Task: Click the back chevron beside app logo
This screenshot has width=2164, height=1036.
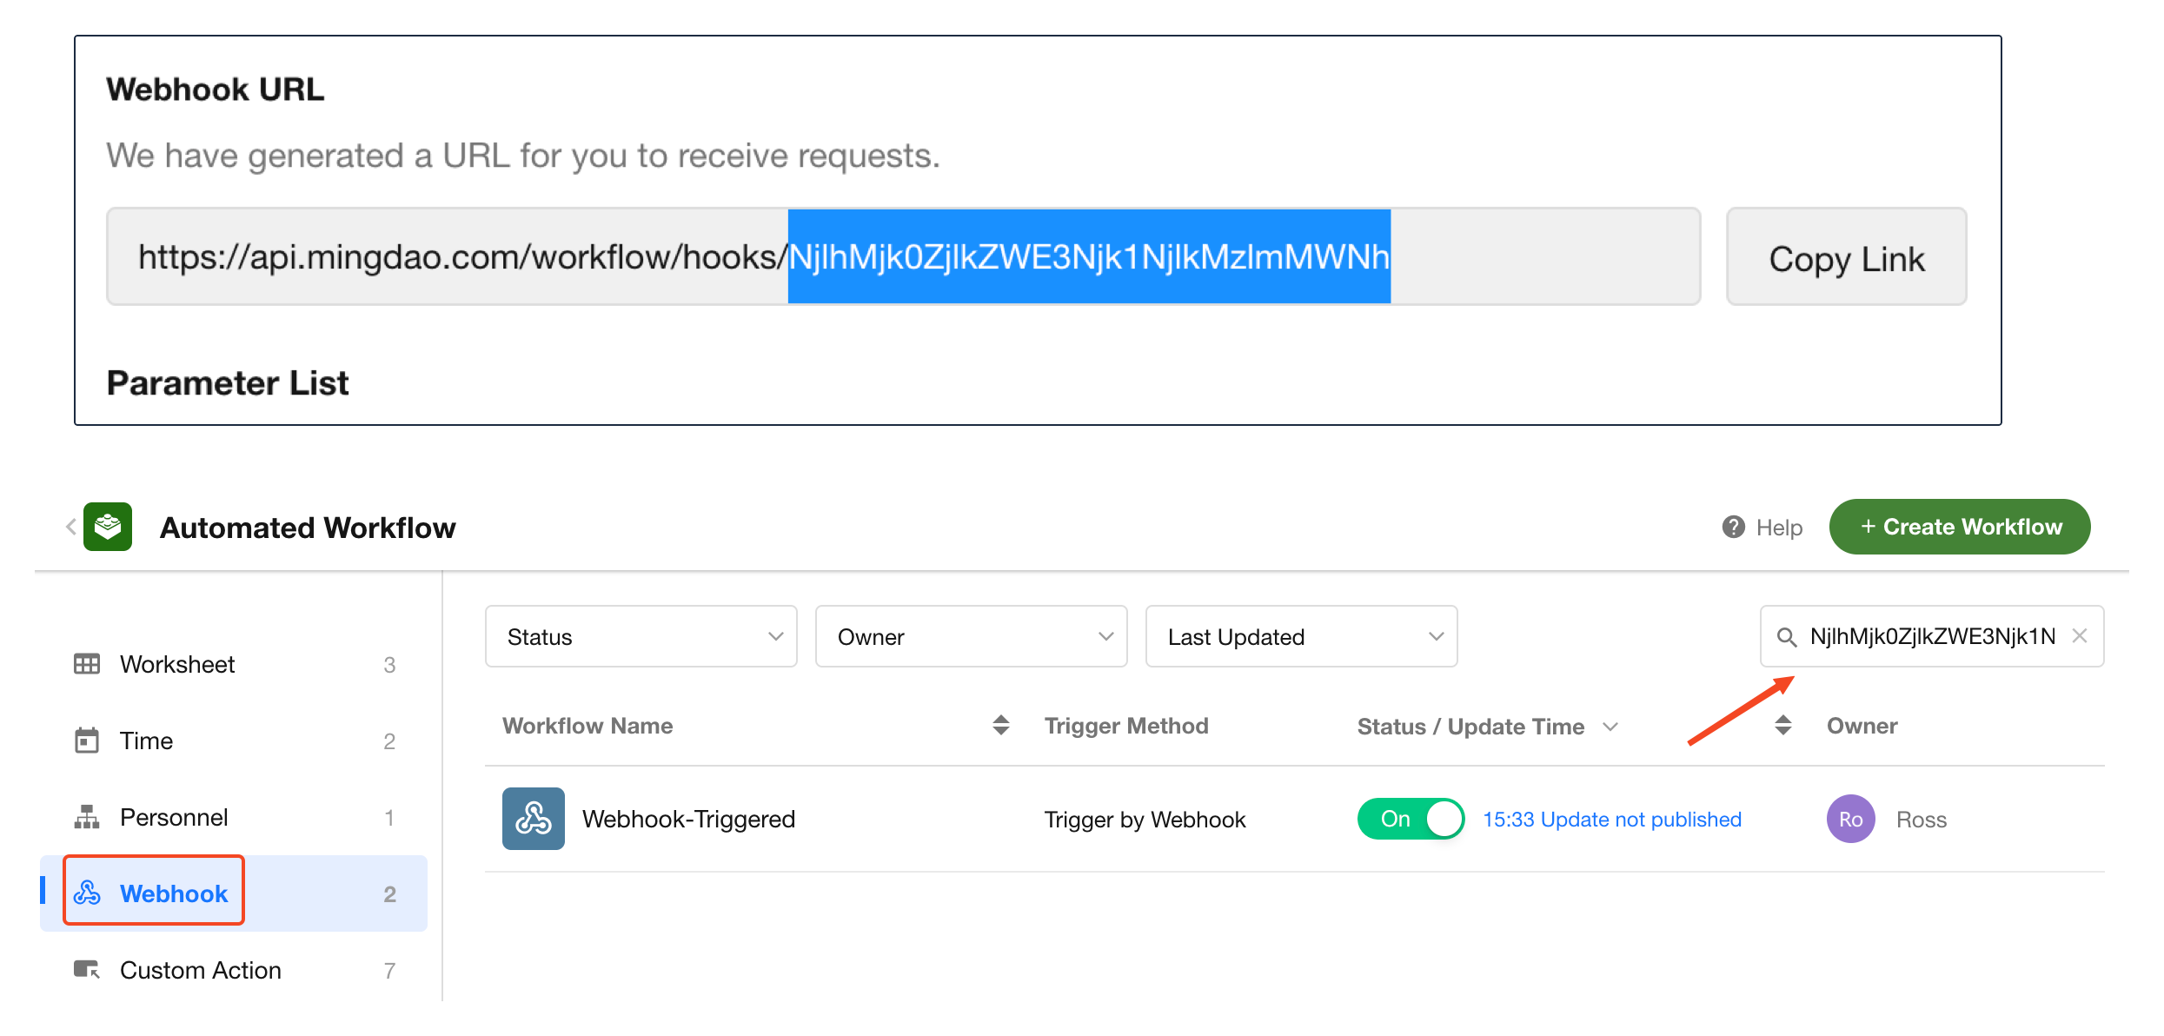Action: pyautogui.click(x=70, y=527)
